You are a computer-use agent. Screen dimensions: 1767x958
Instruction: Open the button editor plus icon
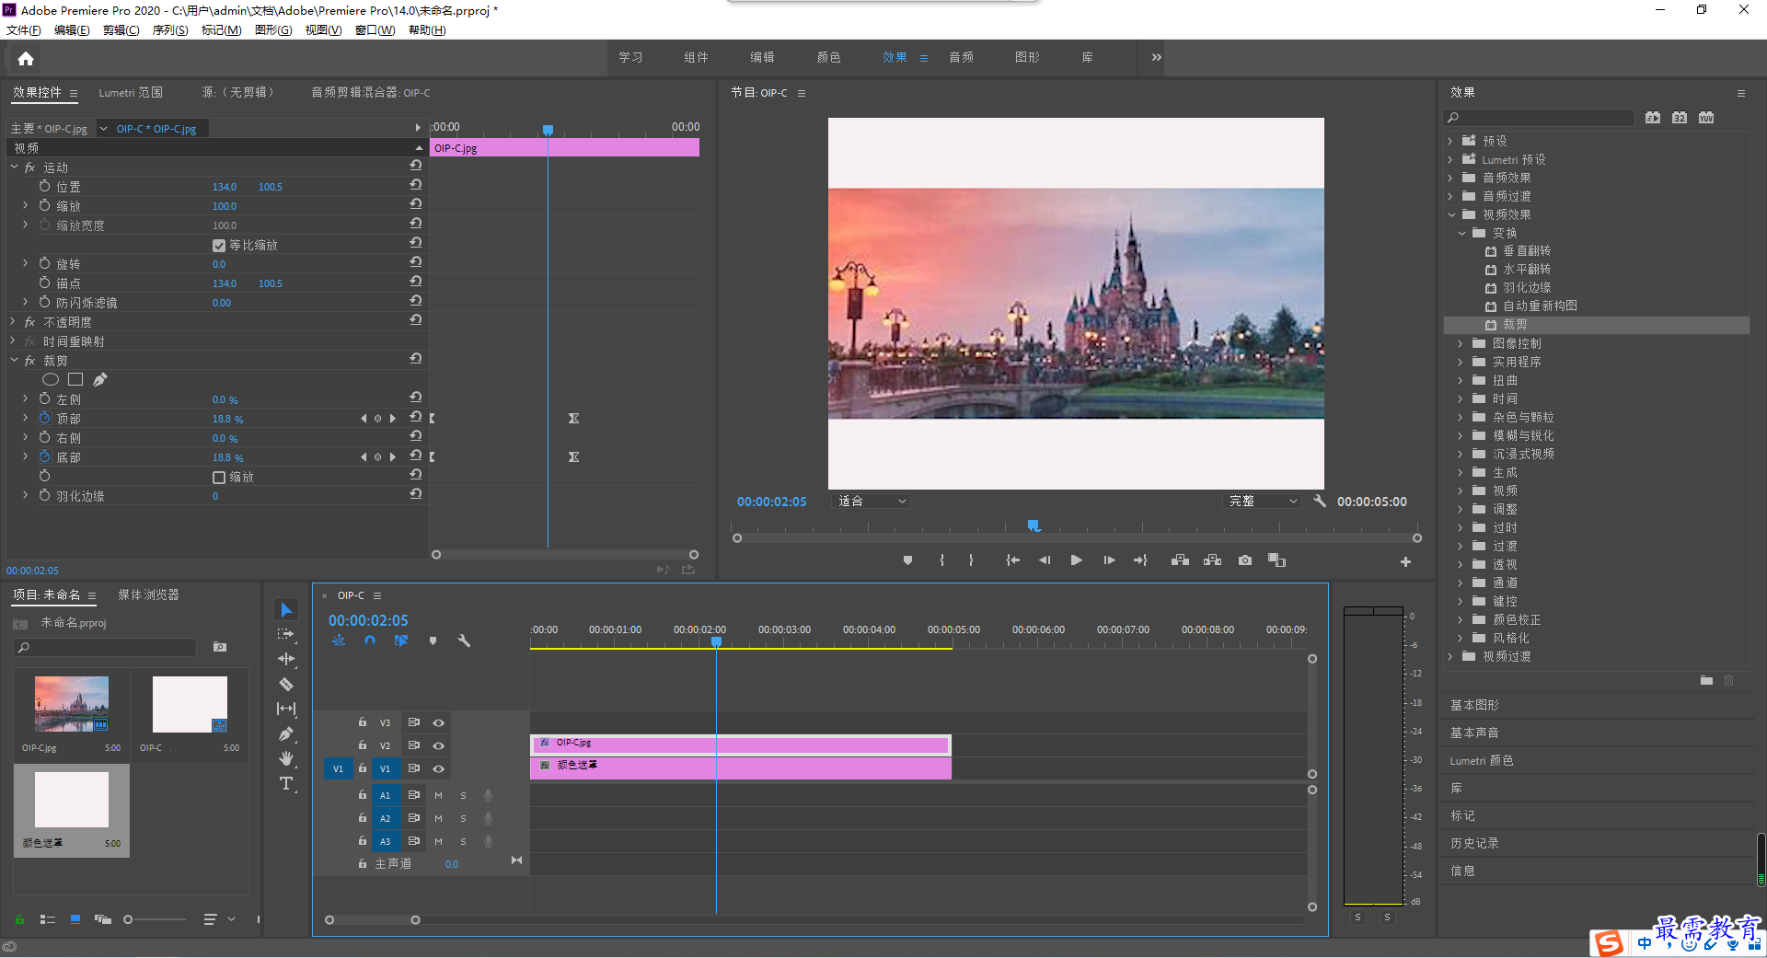coord(1405,561)
